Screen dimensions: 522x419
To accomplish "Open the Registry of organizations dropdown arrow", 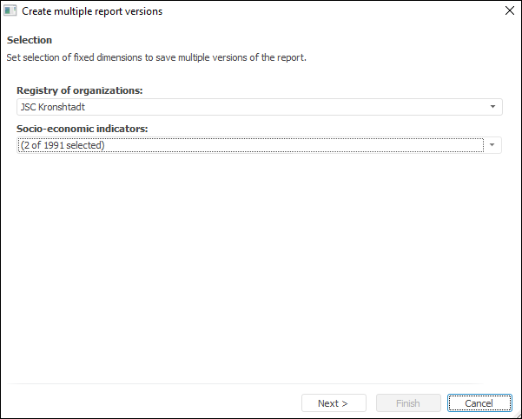I will click(492, 107).
